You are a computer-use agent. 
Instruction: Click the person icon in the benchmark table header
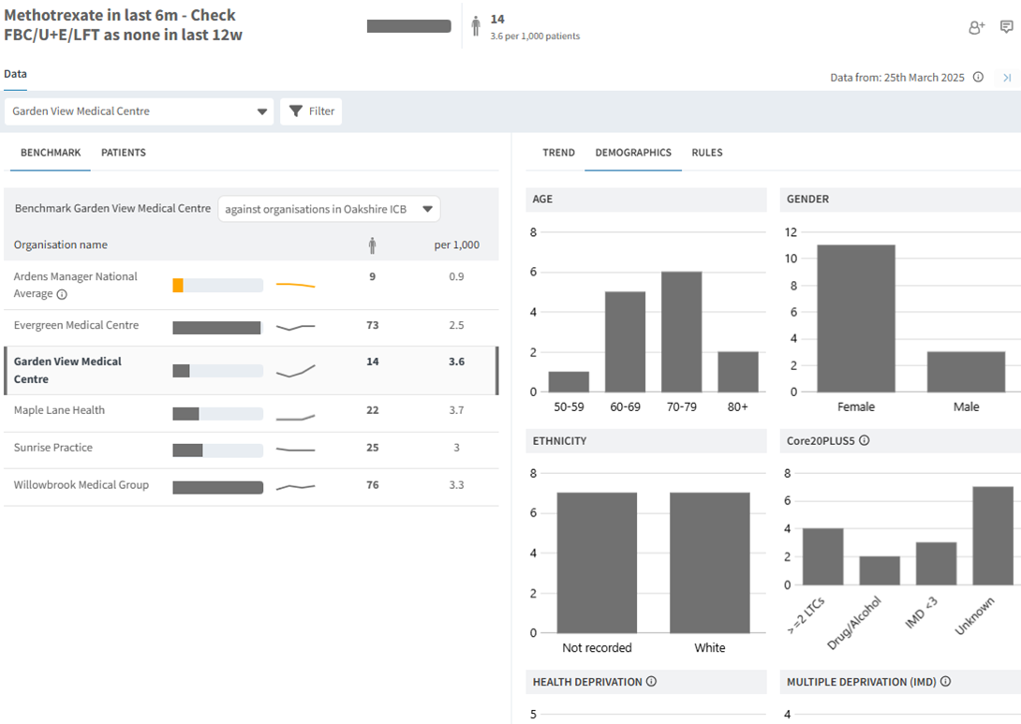tap(372, 245)
